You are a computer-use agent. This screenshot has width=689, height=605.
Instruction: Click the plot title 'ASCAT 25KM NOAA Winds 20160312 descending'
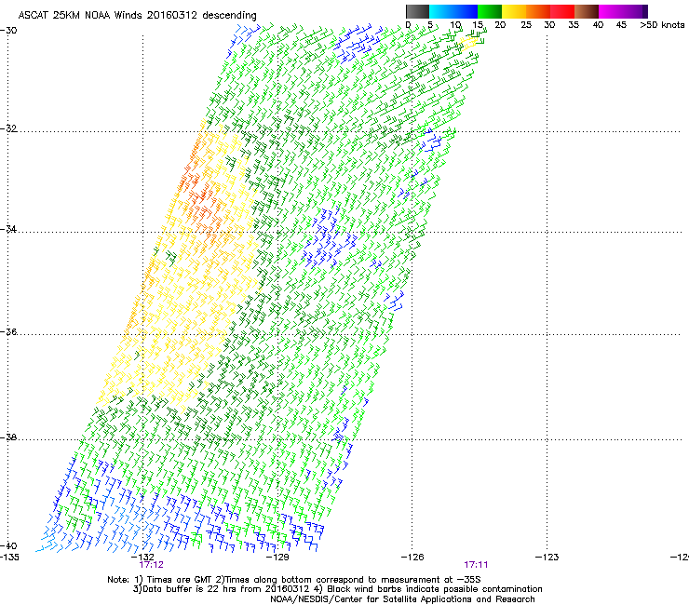(137, 16)
